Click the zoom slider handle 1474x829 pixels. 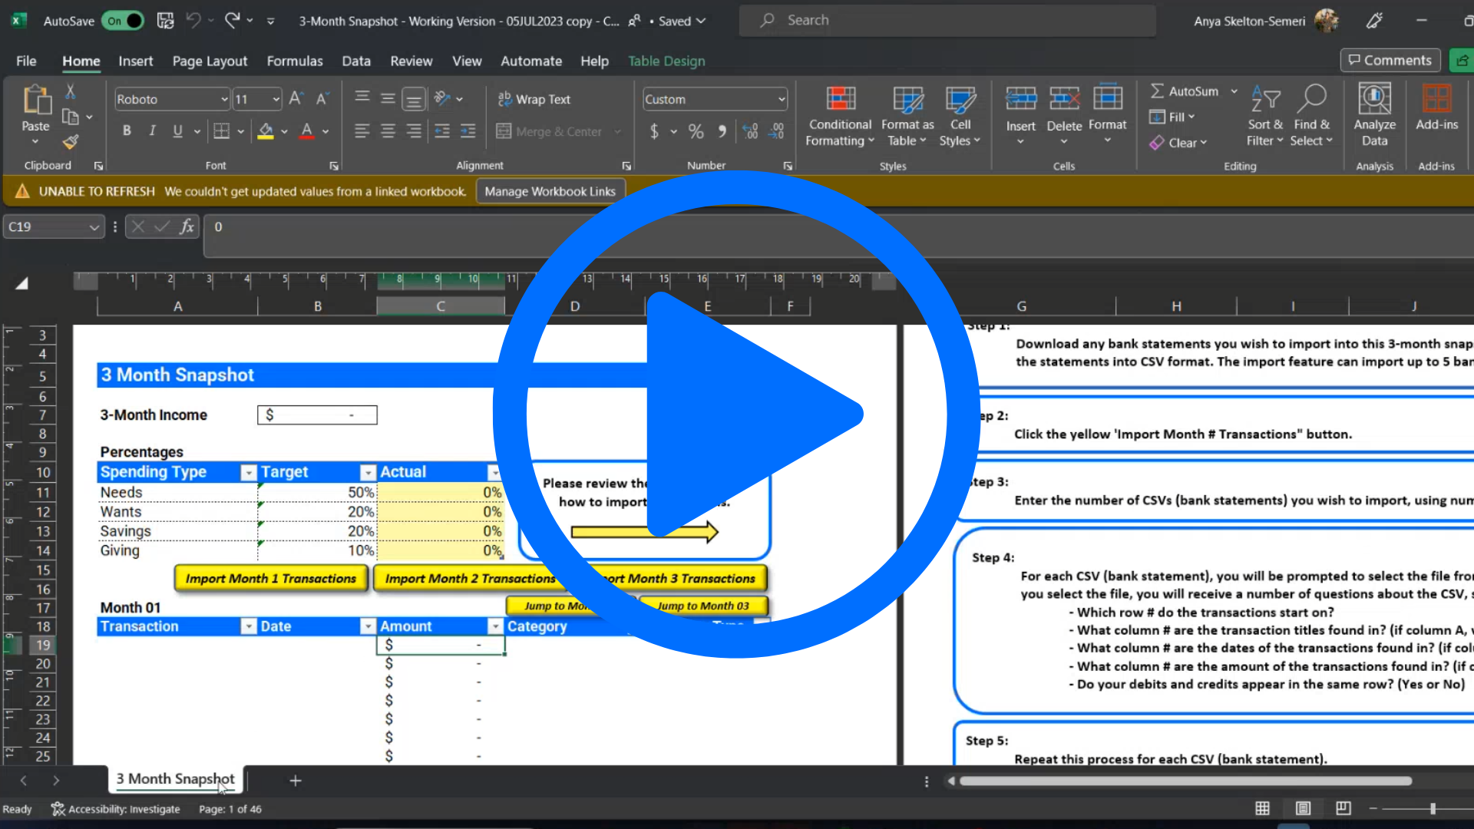click(x=1433, y=808)
